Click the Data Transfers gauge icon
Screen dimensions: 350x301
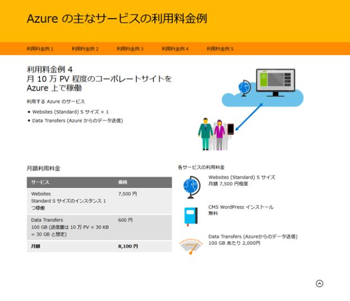pos(191,246)
